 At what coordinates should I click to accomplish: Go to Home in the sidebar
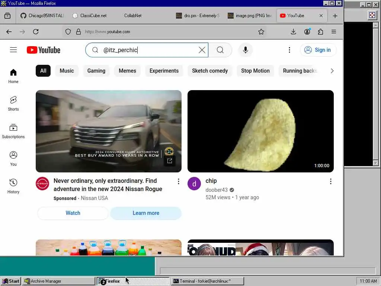pos(13,76)
